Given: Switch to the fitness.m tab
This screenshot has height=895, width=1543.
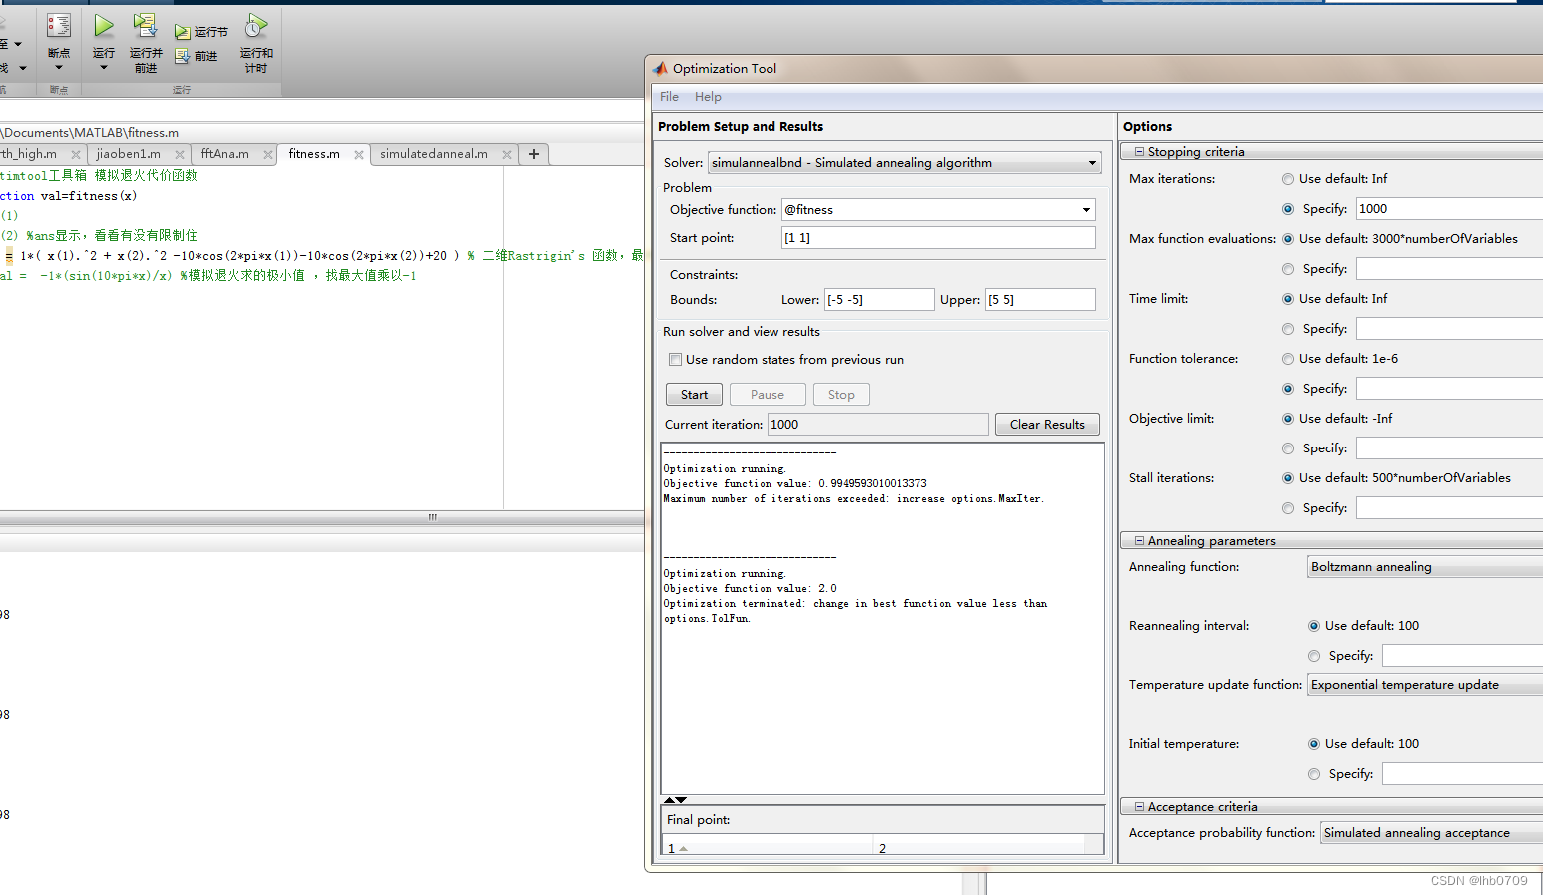Looking at the screenshot, I should pyautogui.click(x=314, y=154).
